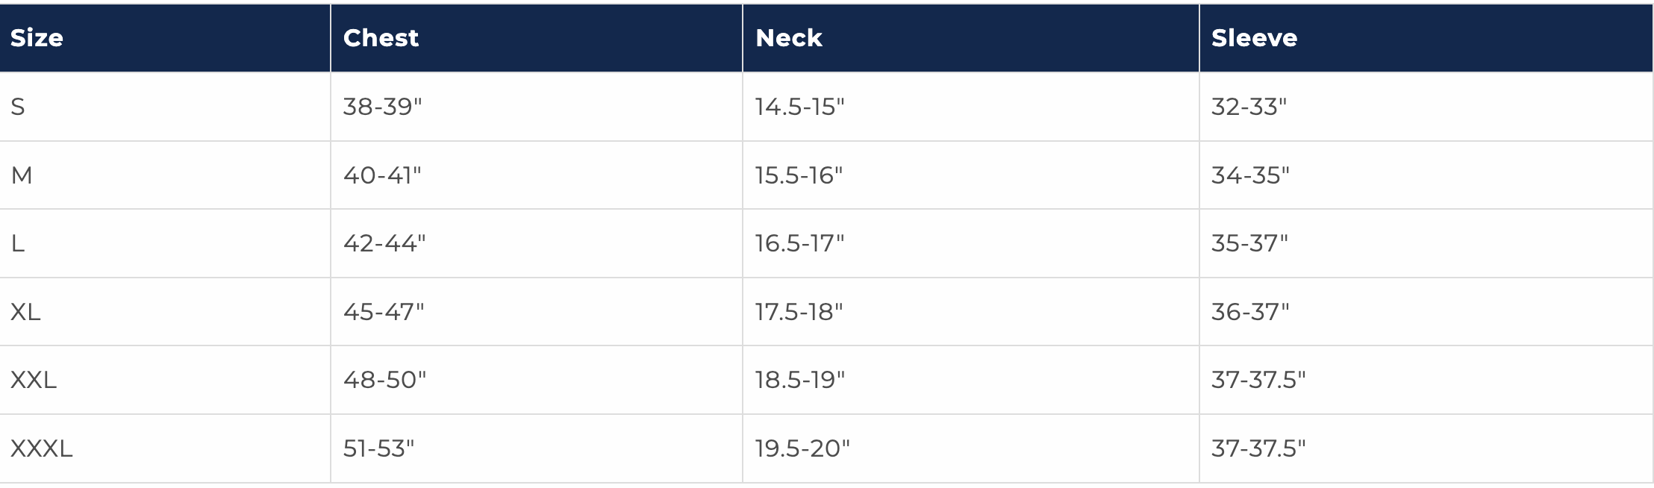Viewport: 1654px width, 488px height.
Task: Select the 36-37" sleeve measurement
Action: pyautogui.click(x=1251, y=311)
